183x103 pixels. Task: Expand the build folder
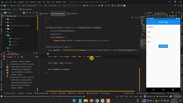6,29
